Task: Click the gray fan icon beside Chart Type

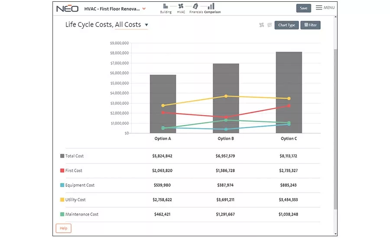Action: pyautogui.click(x=261, y=25)
